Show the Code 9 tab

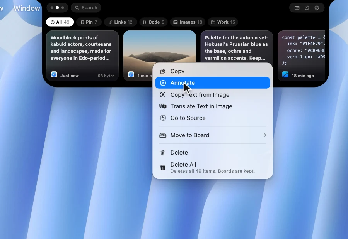[x=154, y=22]
